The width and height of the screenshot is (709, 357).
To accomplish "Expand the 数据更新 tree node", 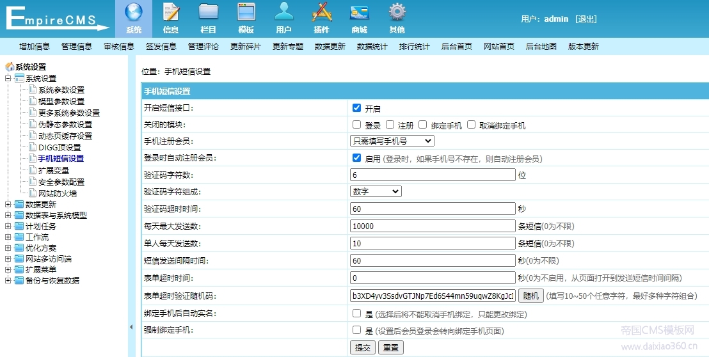I will (8, 204).
